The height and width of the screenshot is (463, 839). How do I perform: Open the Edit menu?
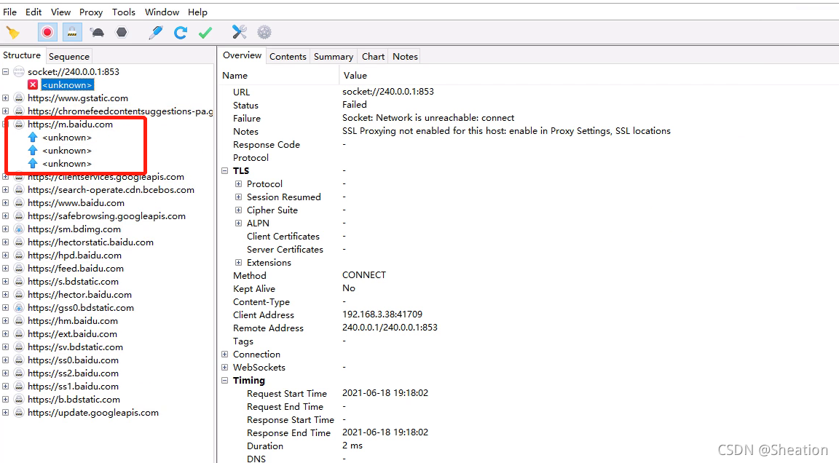[34, 12]
